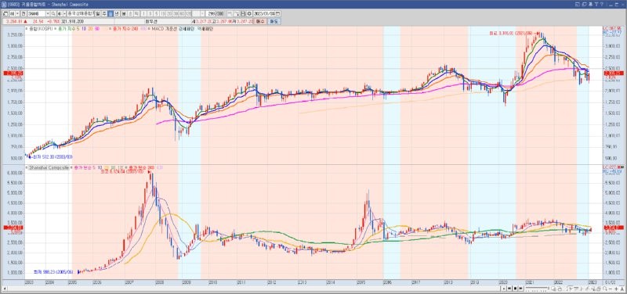Open the chart settings gear icon
Viewport: 627px width, 294px height.
click(x=248, y=13)
